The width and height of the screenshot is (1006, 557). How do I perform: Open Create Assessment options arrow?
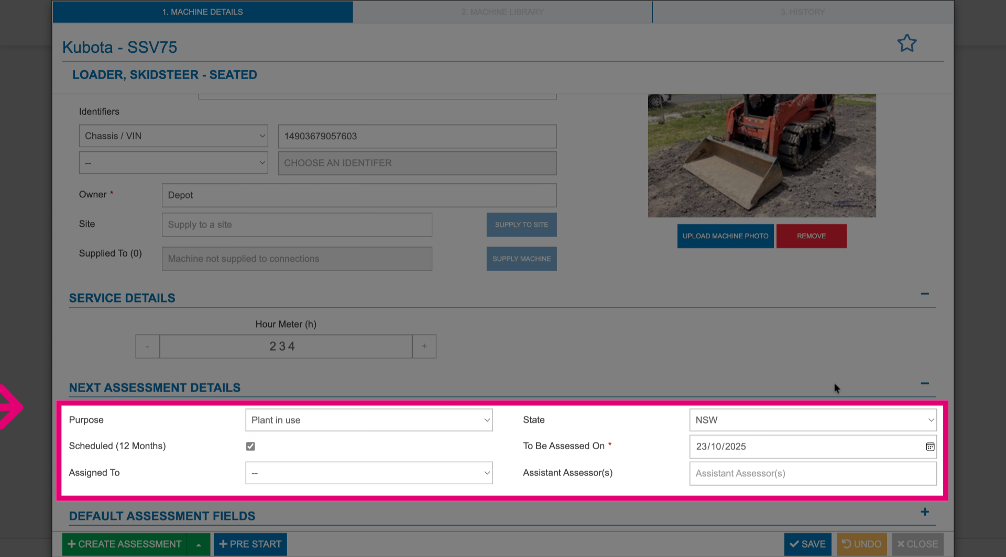(199, 544)
